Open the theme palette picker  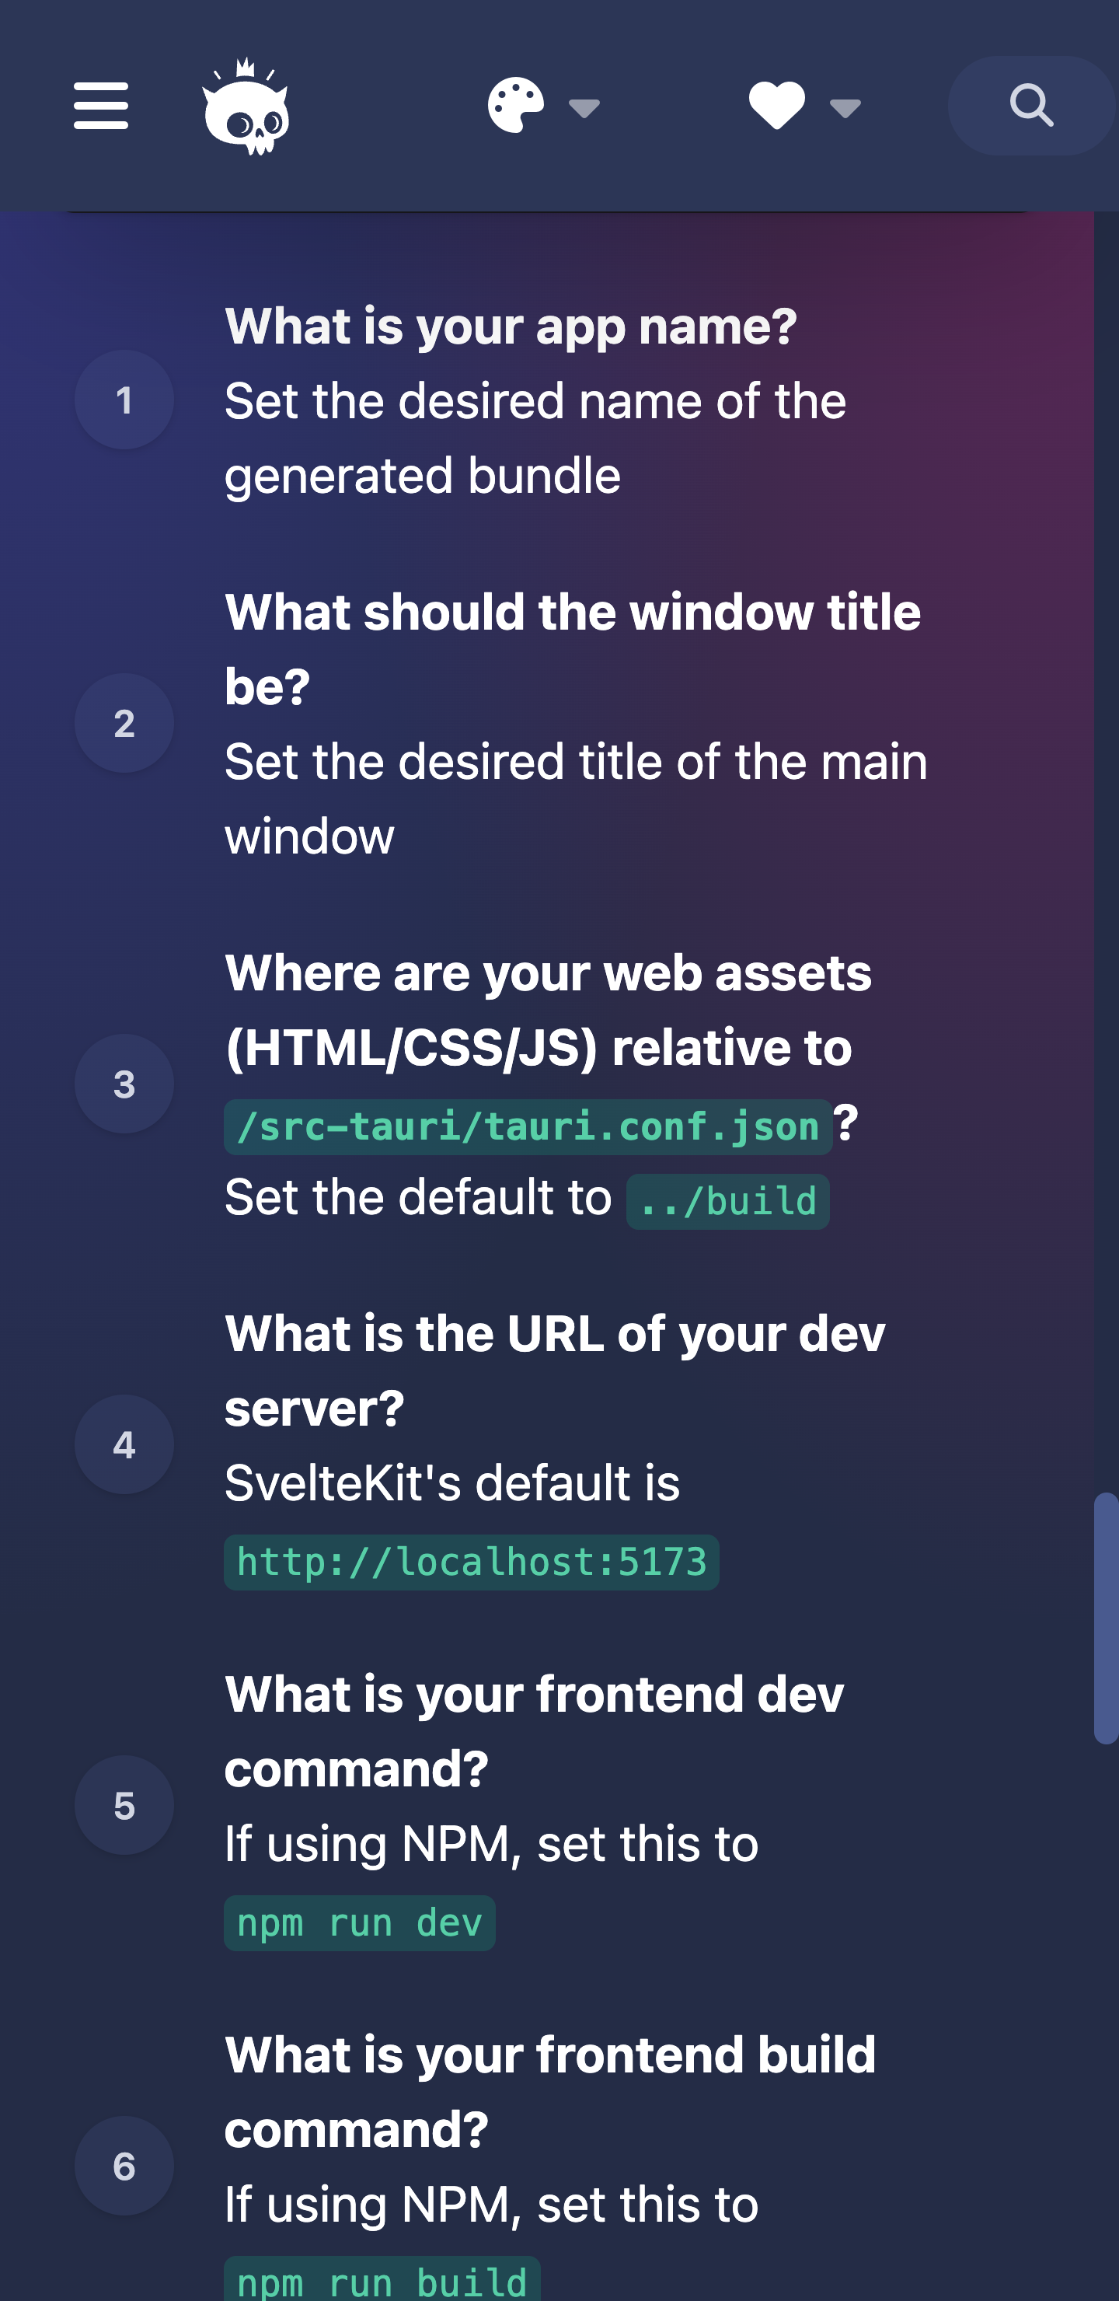(516, 104)
